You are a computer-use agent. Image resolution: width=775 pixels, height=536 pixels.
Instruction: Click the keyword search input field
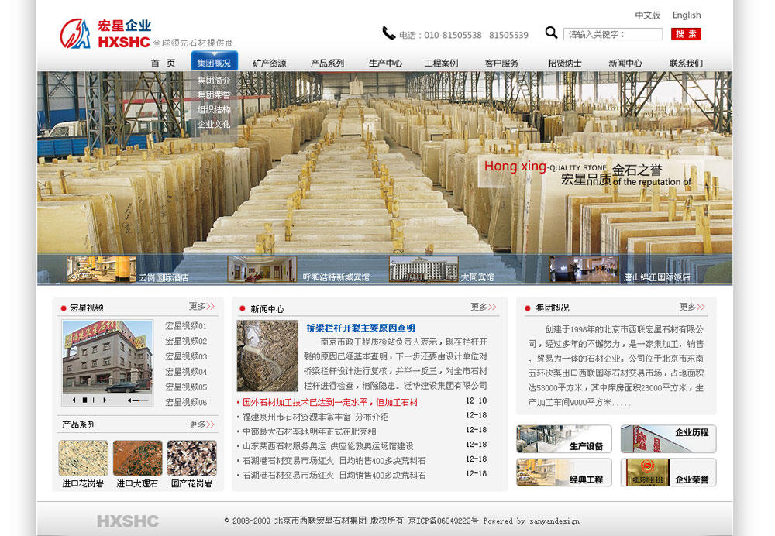612,34
